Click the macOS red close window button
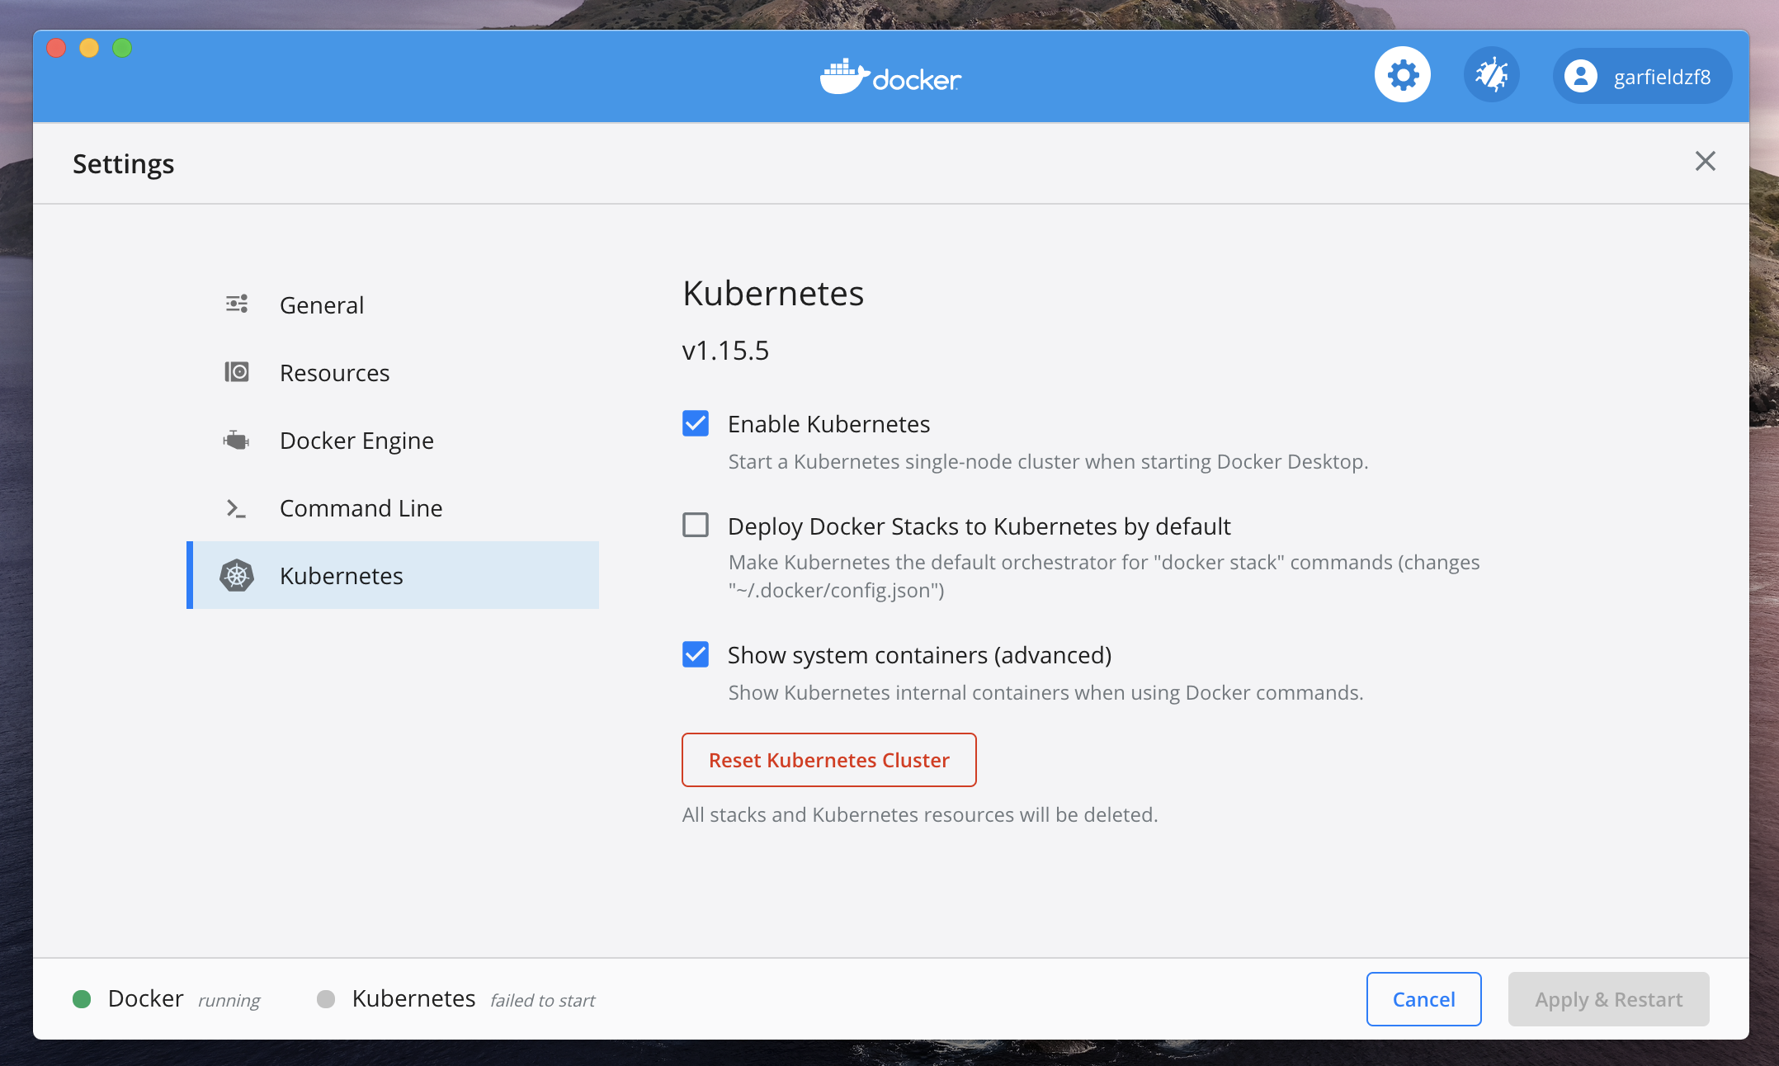The height and width of the screenshot is (1066, 1779). 56,48
